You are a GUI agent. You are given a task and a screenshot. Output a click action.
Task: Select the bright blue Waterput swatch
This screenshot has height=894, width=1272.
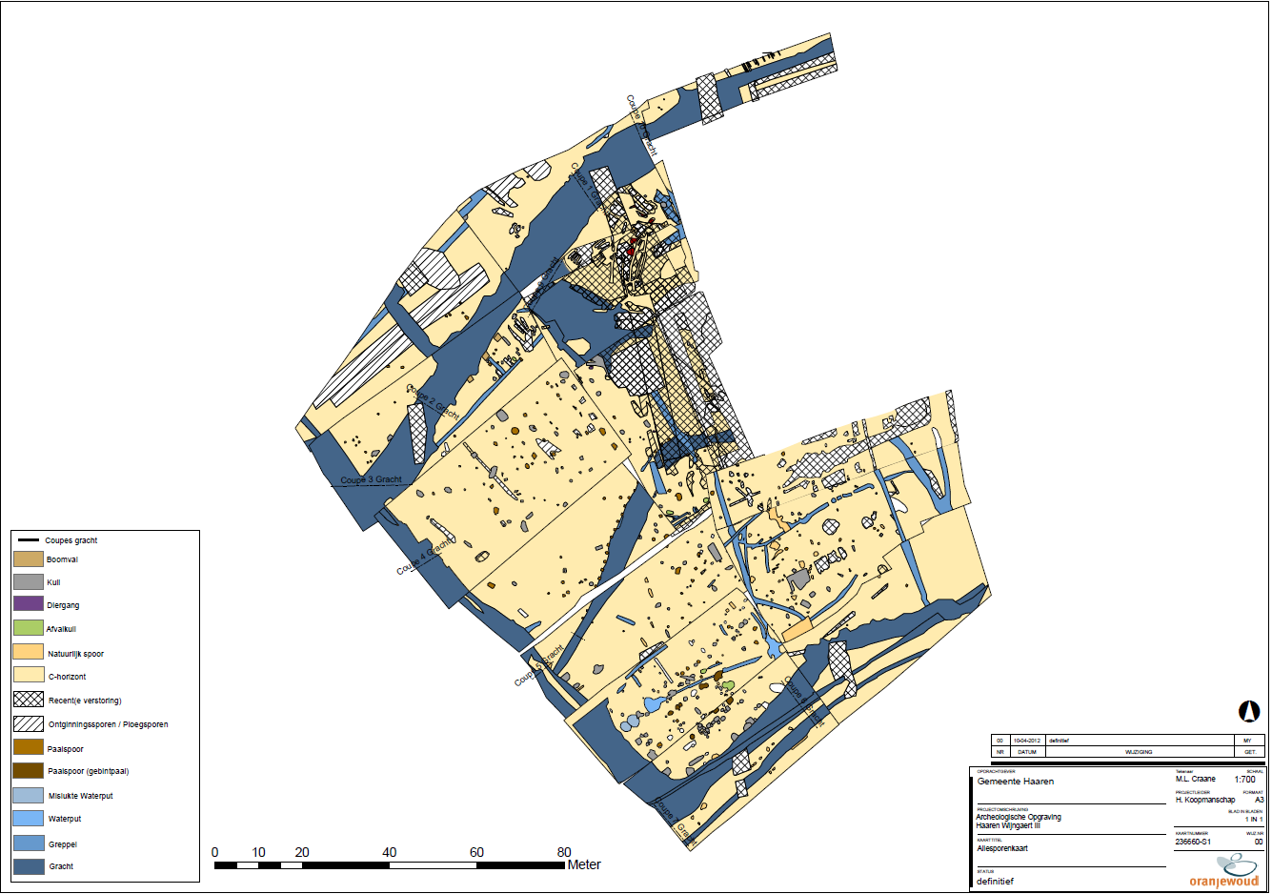coord(29,818)
